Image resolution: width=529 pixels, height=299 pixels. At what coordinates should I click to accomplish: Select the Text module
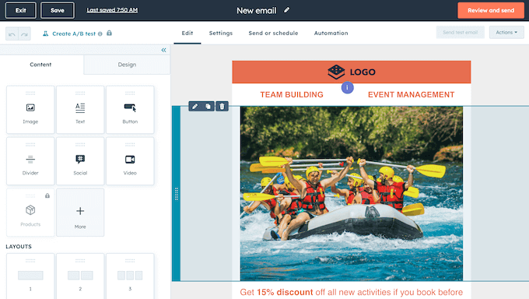80,110
